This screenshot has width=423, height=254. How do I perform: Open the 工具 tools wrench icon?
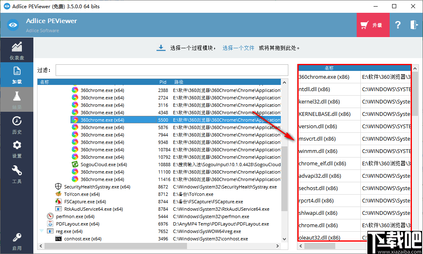tap(16, 173)
